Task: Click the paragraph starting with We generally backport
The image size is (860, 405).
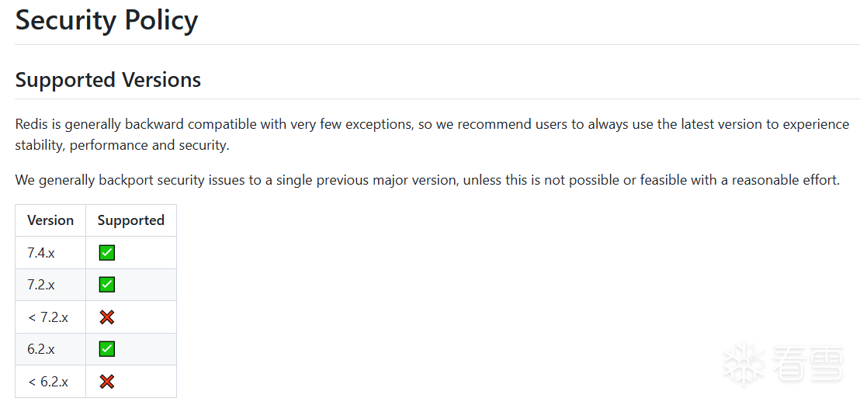Action: (x=427, y=181)
